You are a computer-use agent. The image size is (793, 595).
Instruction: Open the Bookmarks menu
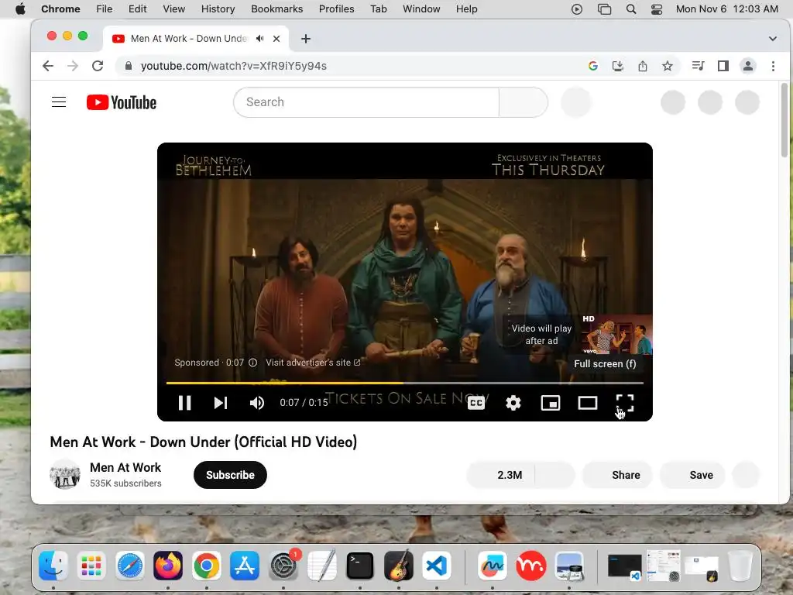click(x=276, y=9)
